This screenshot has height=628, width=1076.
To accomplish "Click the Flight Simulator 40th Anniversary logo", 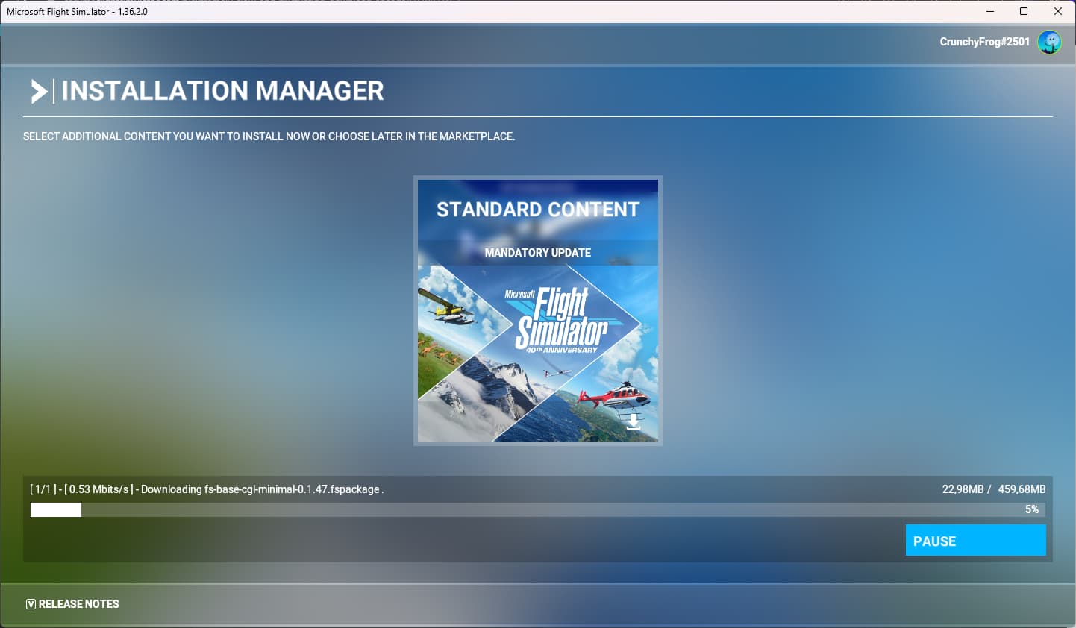I will point(560,321).
